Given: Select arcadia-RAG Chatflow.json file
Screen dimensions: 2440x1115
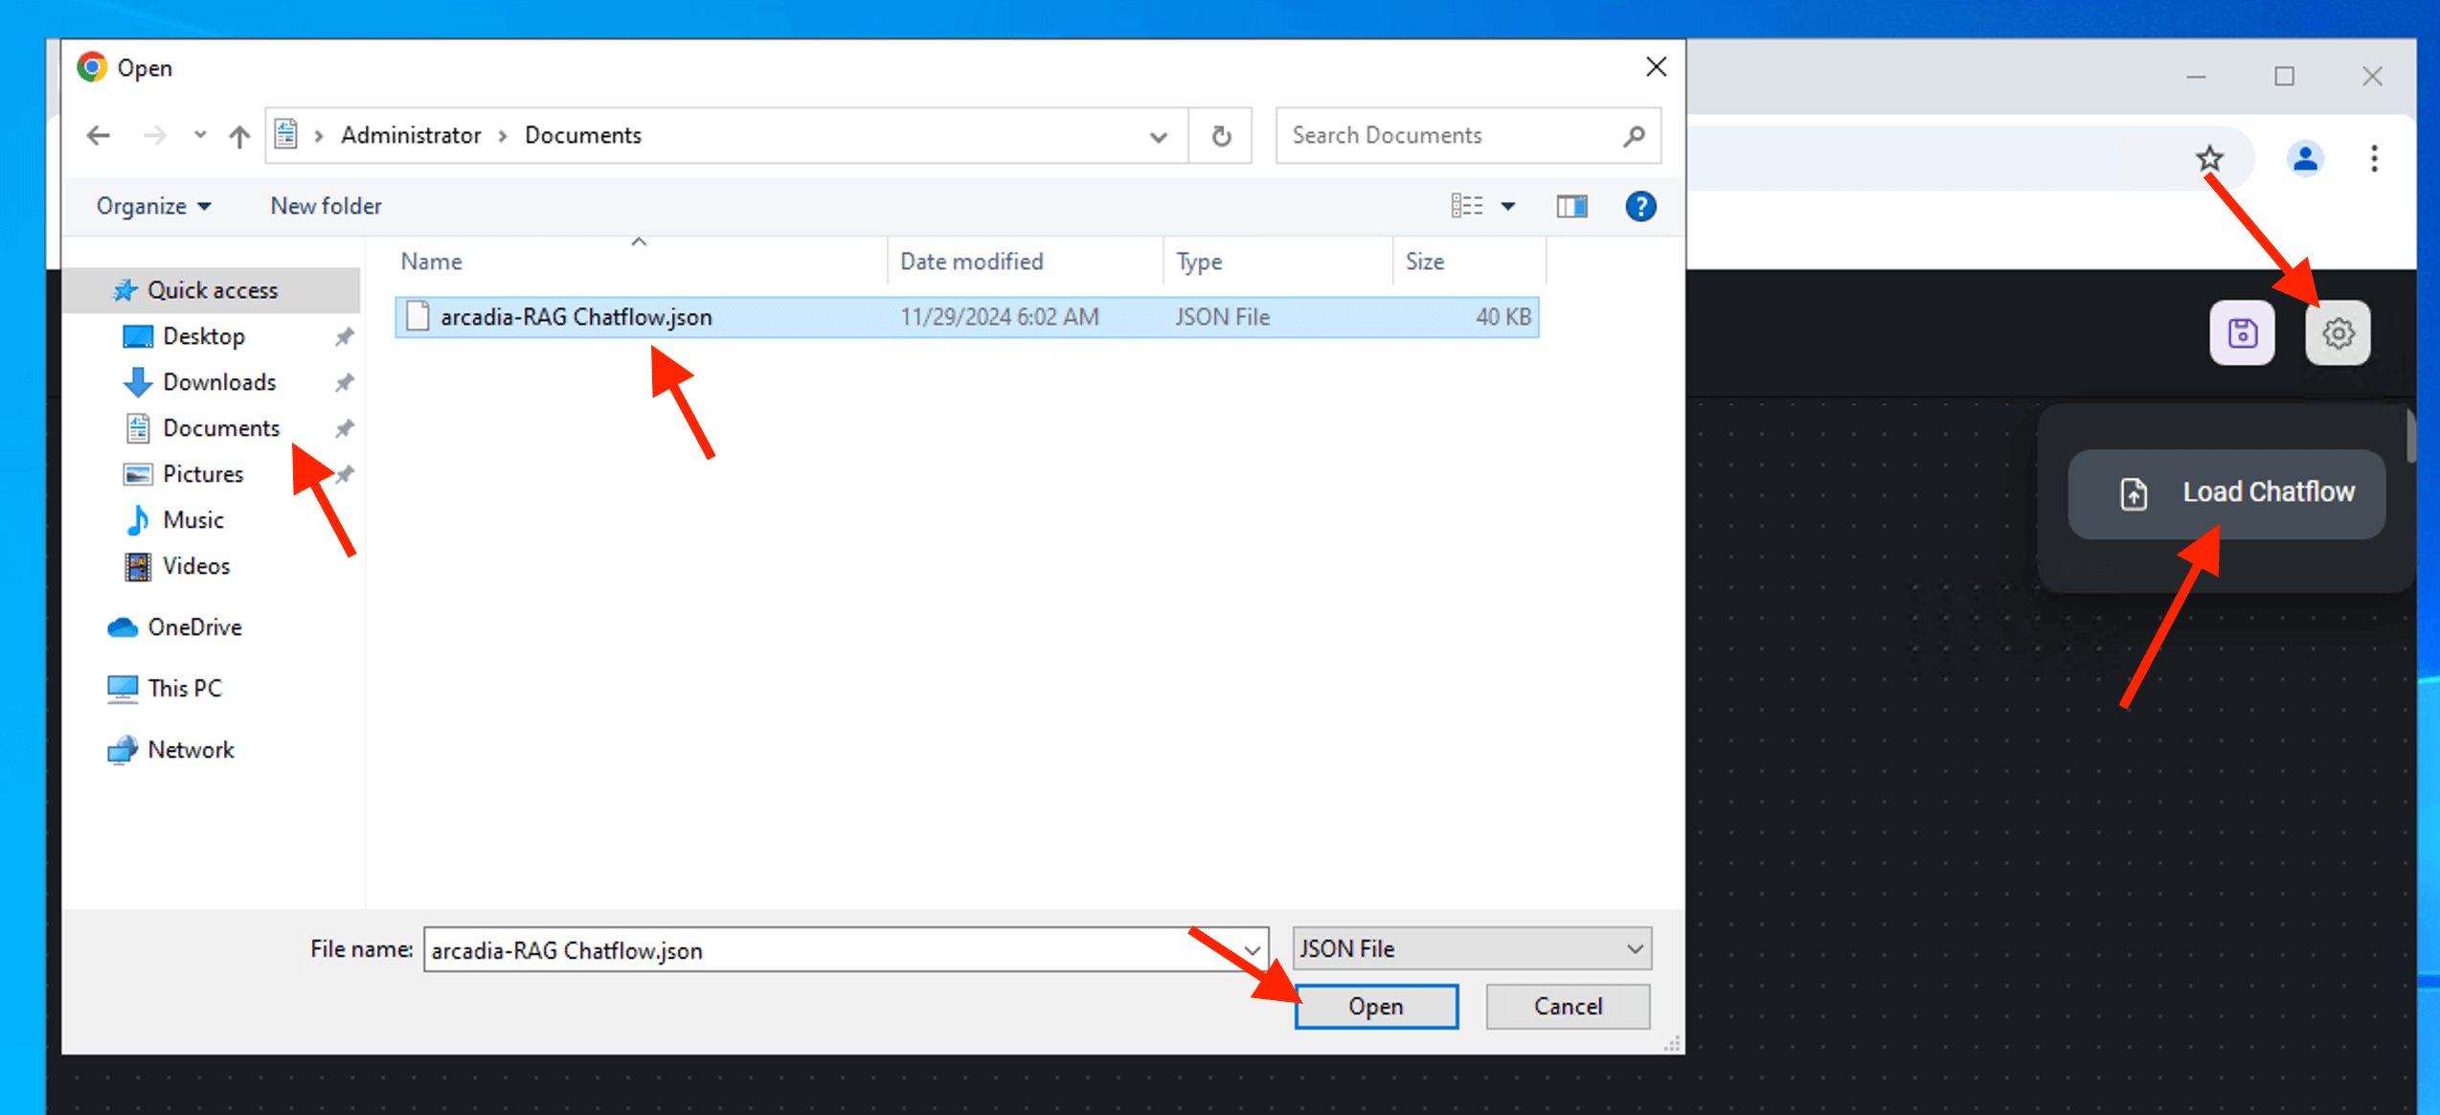Looking at the screenshot, I should pos(576,317).
